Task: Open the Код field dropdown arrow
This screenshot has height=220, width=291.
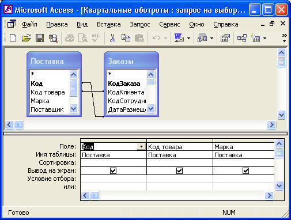Action: pos(141,147)
